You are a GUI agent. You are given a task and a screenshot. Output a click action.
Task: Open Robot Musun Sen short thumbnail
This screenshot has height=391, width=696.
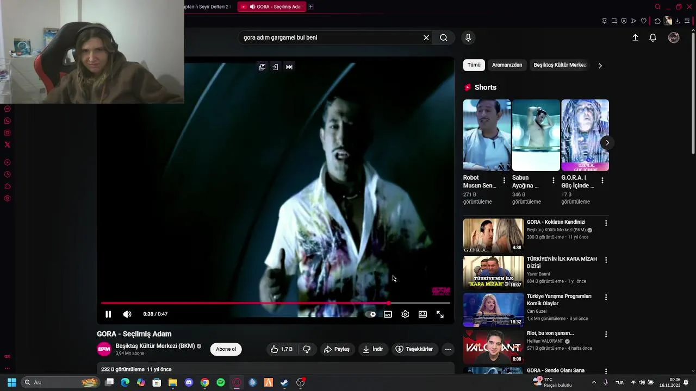pos(487,135)
